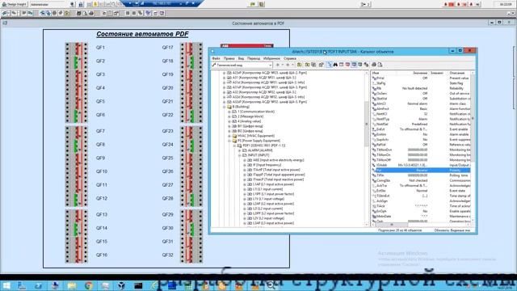Viewport: 517px width, 291px height.
Task: Click the back arrow in catalog toolbar
Action: (278, 65)
